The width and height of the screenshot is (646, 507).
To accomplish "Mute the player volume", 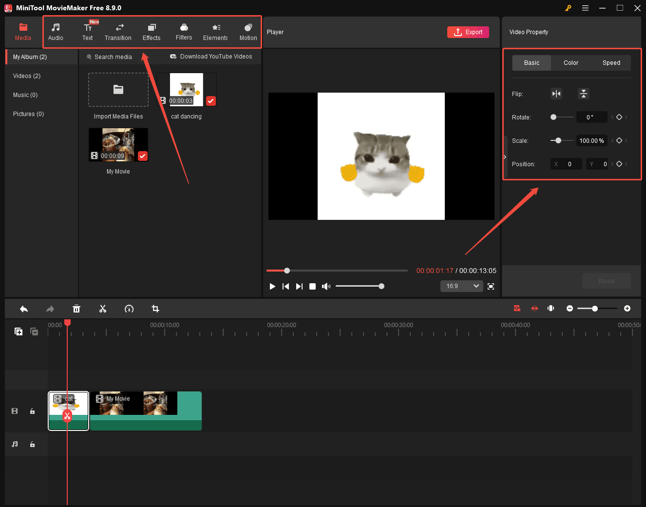I will point(326,286).
